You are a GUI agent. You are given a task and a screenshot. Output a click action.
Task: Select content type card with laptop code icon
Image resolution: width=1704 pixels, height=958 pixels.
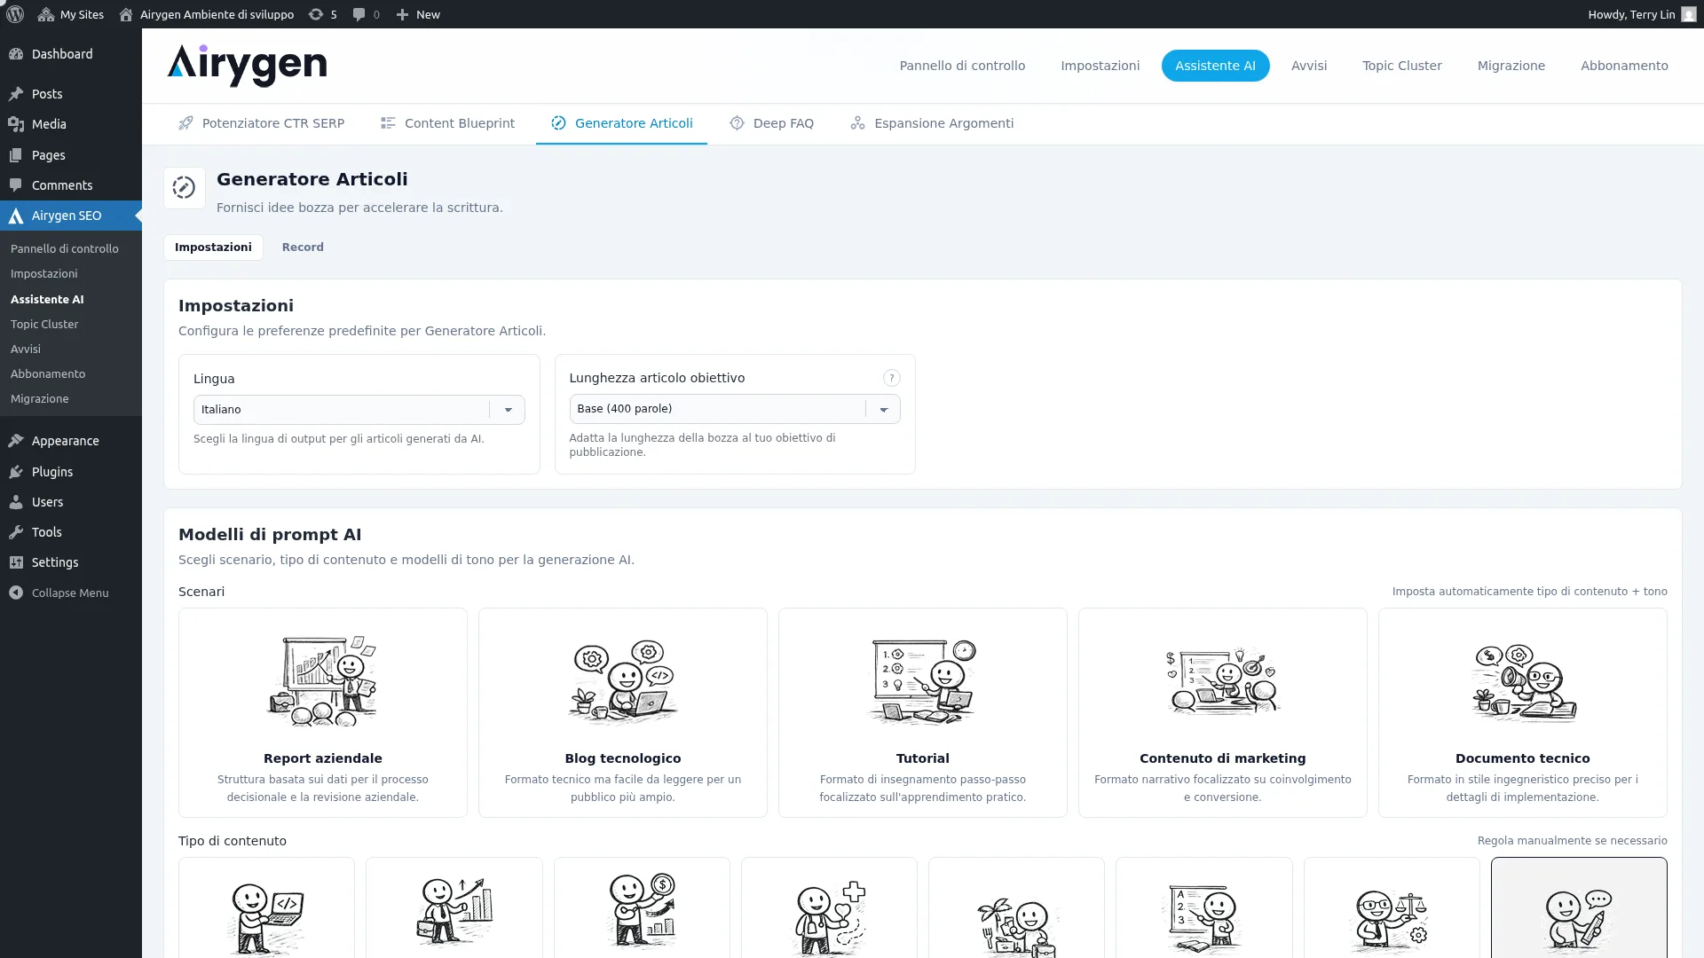click(x=266, y=908)
